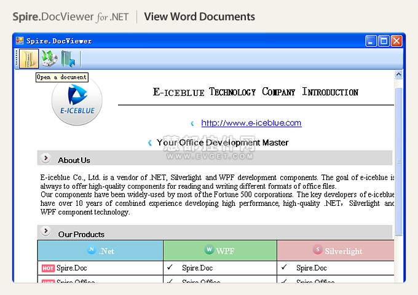
Task: Click the About Us heading
Action: point(74,160)
